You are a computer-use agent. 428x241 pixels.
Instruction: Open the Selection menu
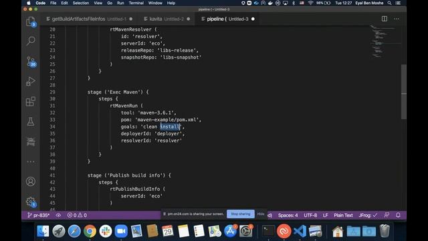pyautogui.click(x=80, y=3)
